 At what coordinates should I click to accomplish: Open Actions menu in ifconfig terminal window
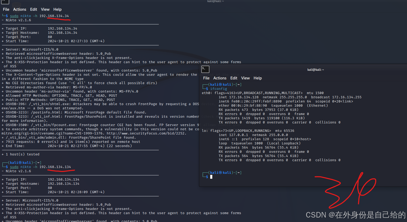220,78
